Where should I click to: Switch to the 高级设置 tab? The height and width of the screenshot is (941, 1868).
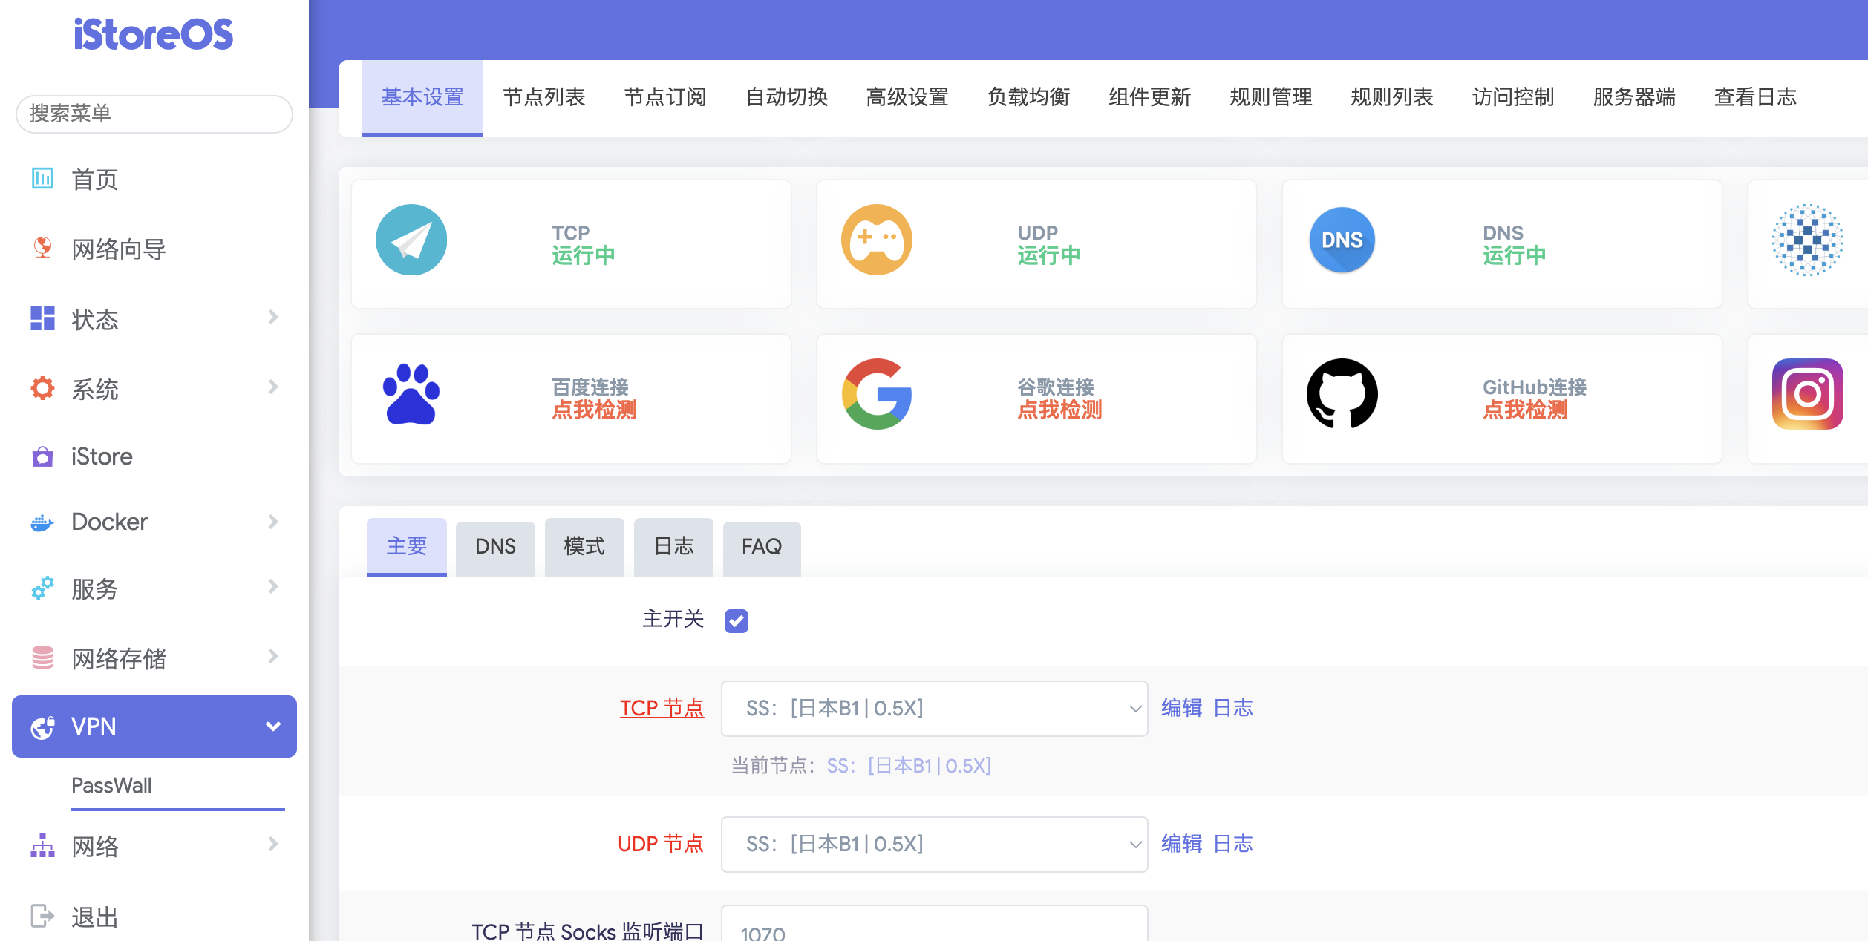pyautogui.click(x=907, y=97)
